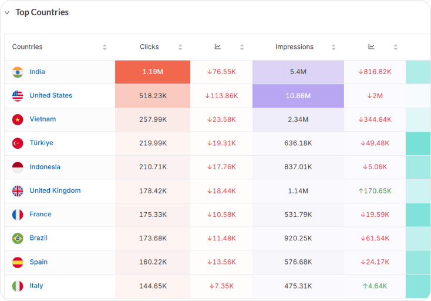Sort table by Countries column arrows

[x=105, y=47]
